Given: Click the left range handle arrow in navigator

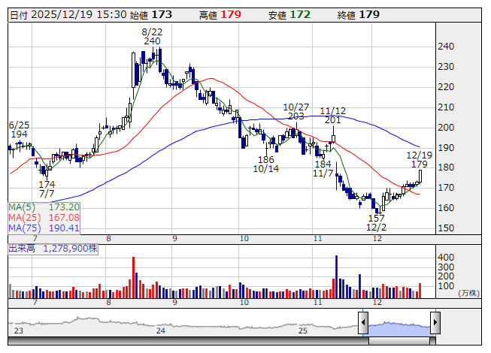Looking at the screenshot, I should [x=363, y=322].
